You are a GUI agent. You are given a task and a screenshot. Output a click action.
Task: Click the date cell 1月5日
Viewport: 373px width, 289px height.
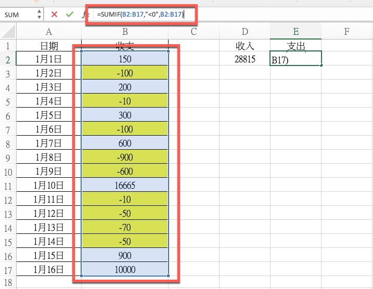coord(49,115)
